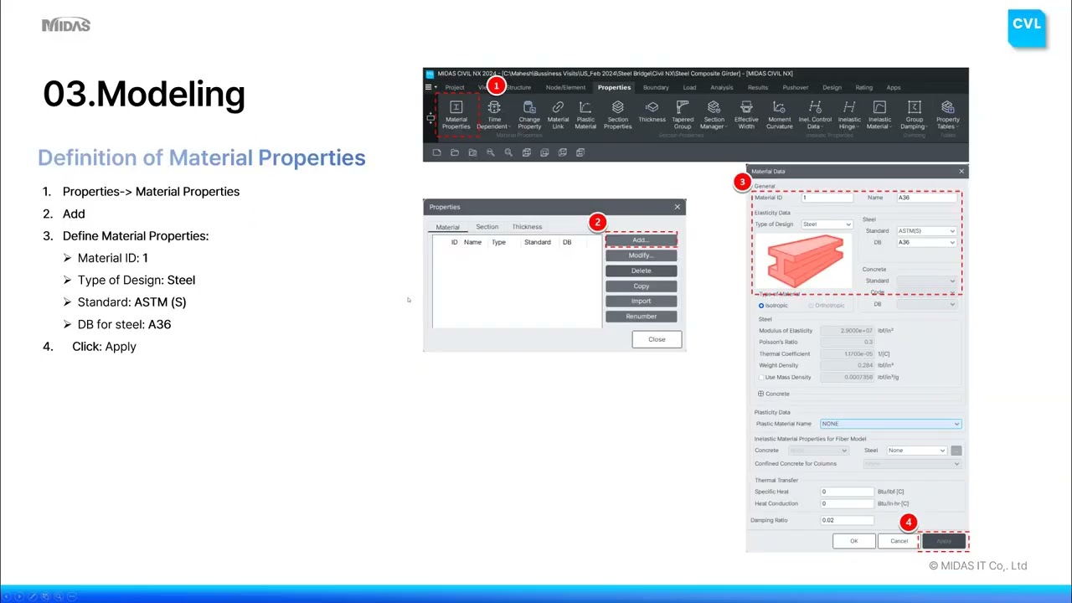Screen dimensions: 1072x603
Task: Click the Copy button in Properties
Action: pos(641,286)
